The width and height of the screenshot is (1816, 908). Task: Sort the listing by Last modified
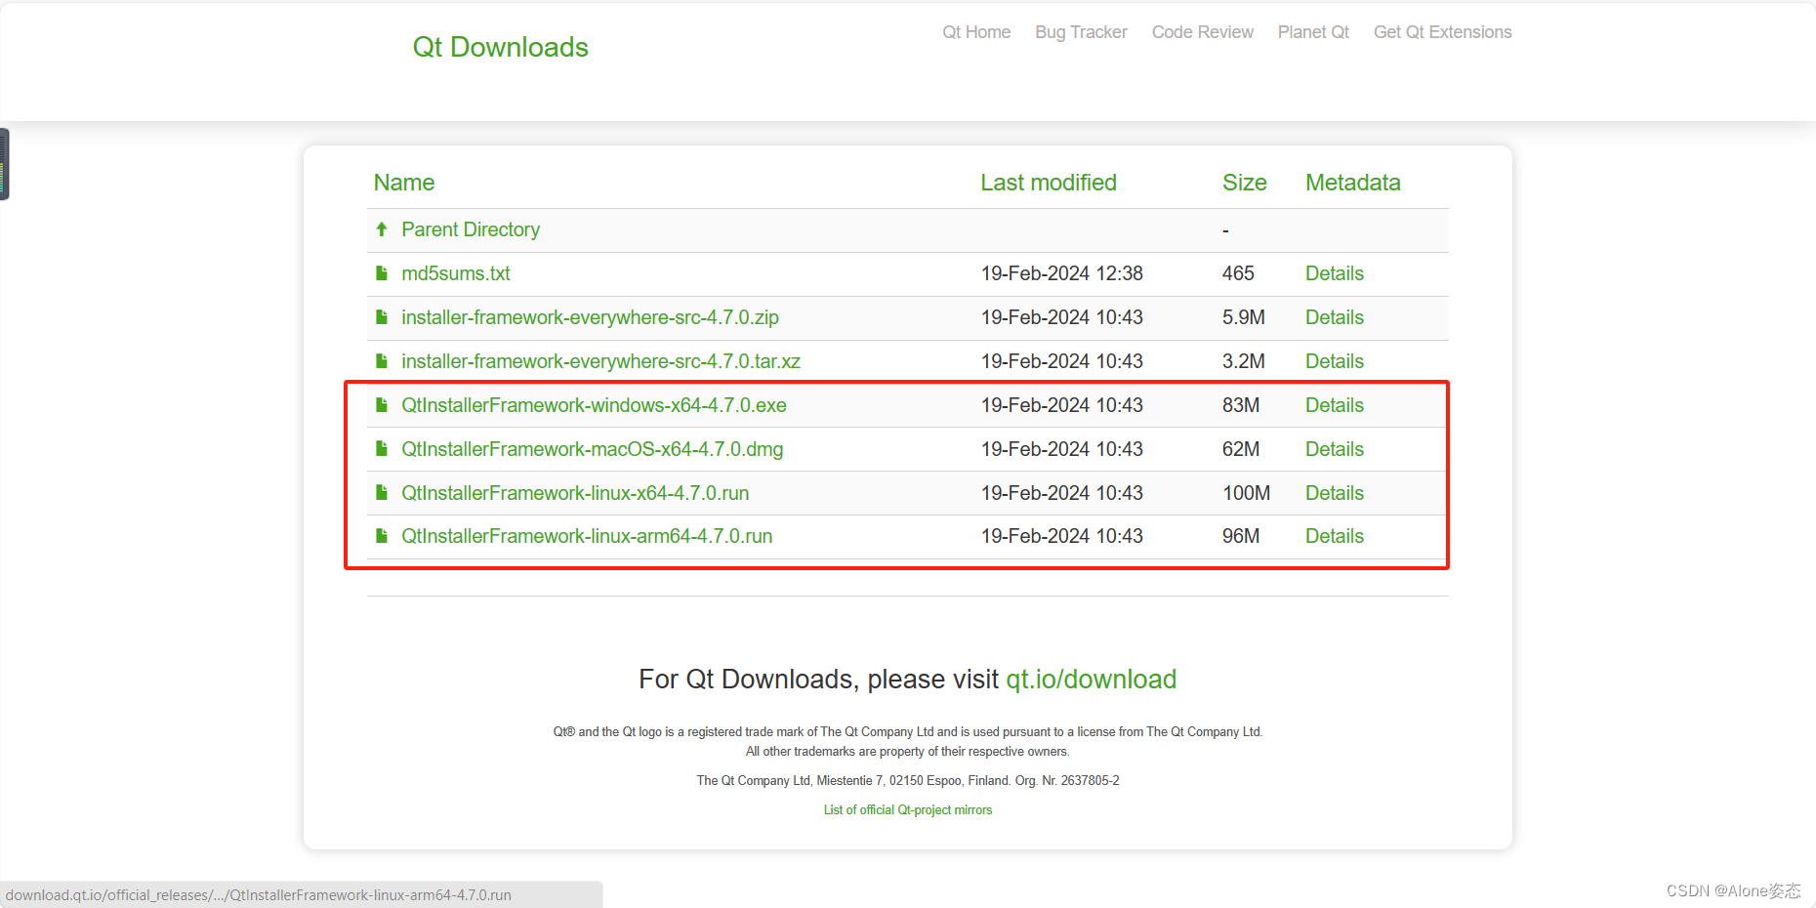(x=1049, y=183)
